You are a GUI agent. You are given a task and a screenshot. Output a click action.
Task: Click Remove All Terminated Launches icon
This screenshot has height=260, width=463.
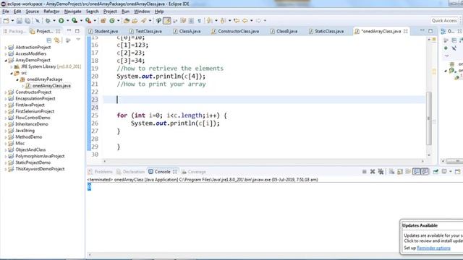point(381,172)
